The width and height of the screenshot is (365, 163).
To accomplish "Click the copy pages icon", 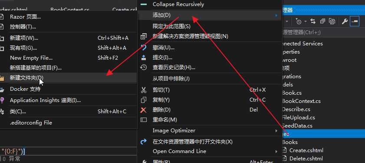I will tap(144, 100).
